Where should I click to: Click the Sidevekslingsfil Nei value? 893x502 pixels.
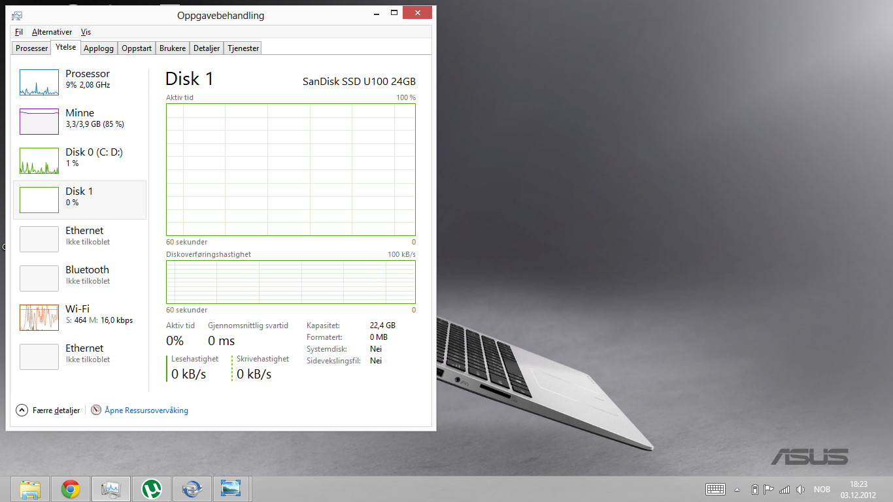tap(375, 361)
